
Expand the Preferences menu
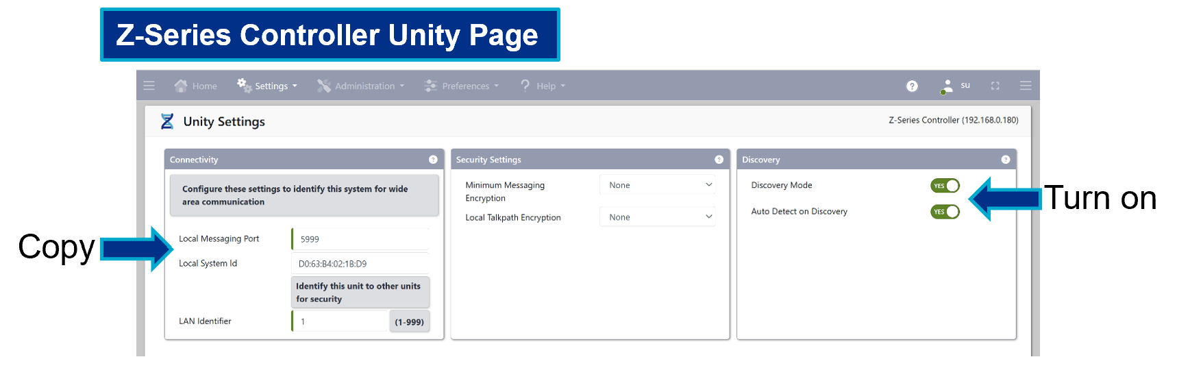tap(462, 86)
